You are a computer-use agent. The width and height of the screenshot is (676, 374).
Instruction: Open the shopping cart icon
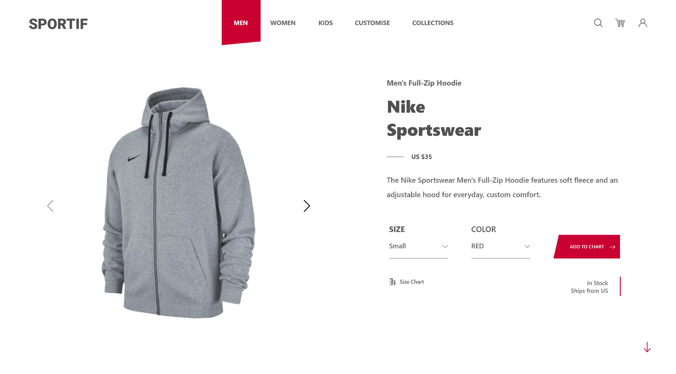620,23
